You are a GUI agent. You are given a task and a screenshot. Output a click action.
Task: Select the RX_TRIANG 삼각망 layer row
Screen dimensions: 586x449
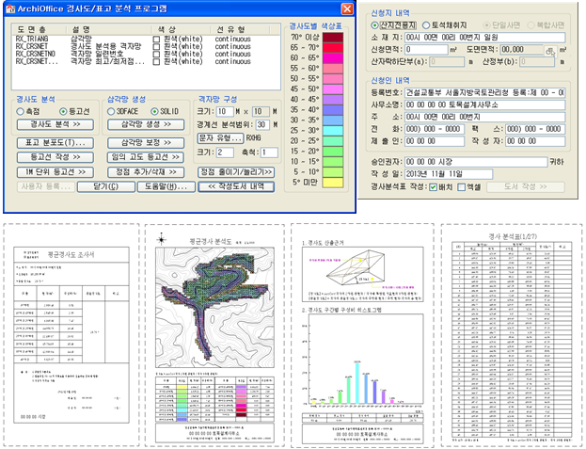click(146, 40)
